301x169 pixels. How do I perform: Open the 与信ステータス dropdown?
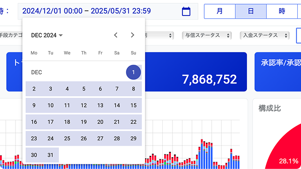[x=207, y=35]
